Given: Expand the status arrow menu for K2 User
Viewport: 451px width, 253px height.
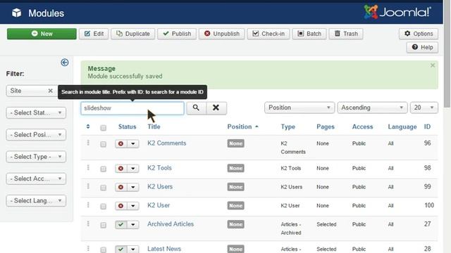Looking at the screenshot, I should tap(133, 206).
